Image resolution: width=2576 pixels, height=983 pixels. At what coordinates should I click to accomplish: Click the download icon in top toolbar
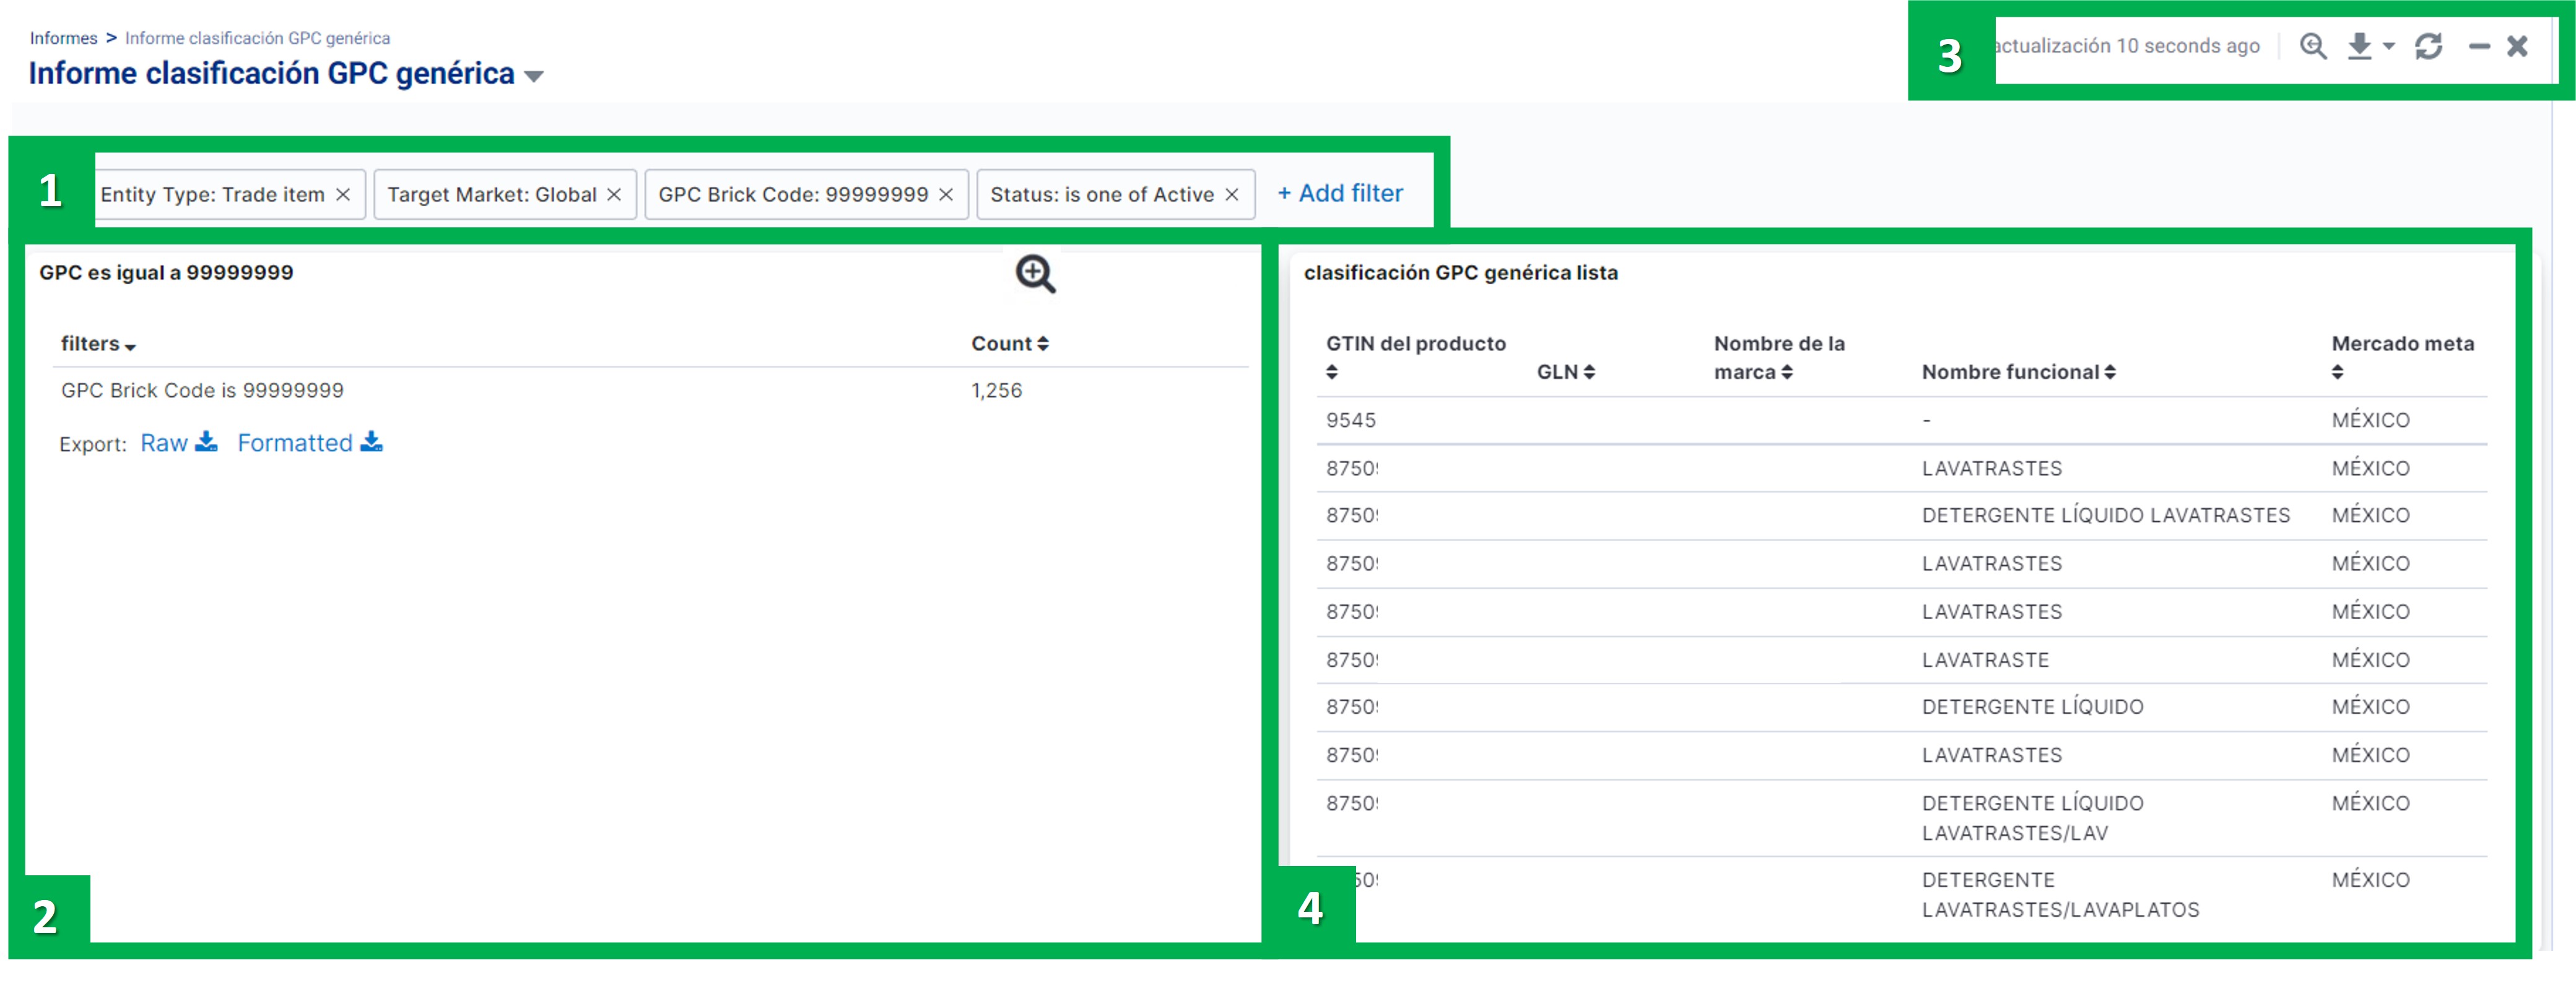coord(2359,46)
